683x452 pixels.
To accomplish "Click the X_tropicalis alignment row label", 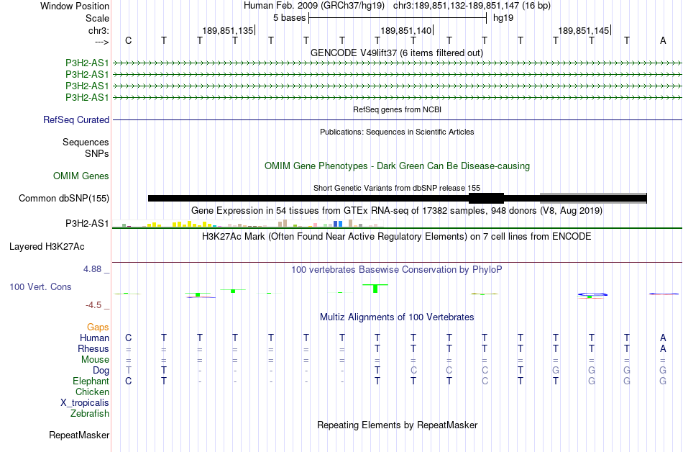I will [x=85, y=403].
